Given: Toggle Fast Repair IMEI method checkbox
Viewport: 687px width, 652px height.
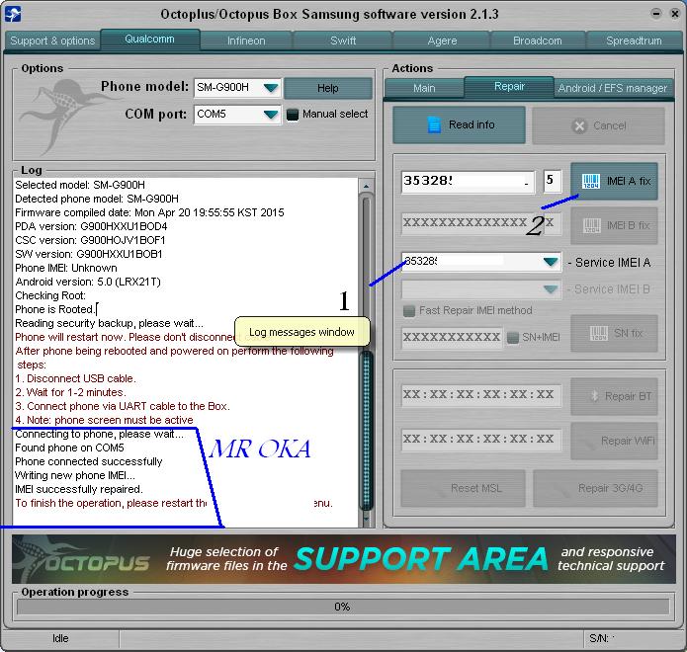Looking at the screenshot, I should tap(409, 311).
